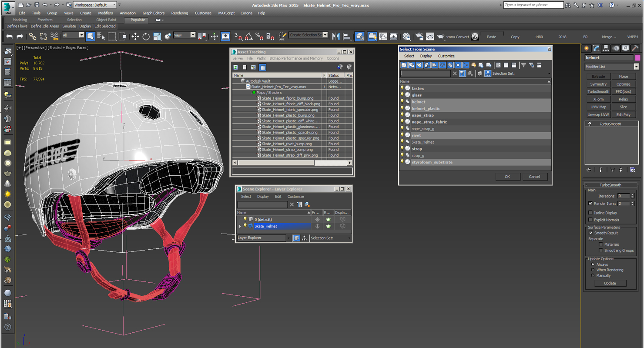Click Refresh icon in Asset Tracking toolbar
Image resolution: width=644 pixels, height=348 pixels.
(x=235, y=67)
